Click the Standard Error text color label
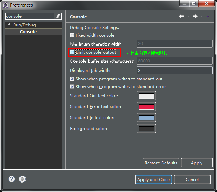The width and height of the screenshot is (217, 192). click(x=95, y=106)
